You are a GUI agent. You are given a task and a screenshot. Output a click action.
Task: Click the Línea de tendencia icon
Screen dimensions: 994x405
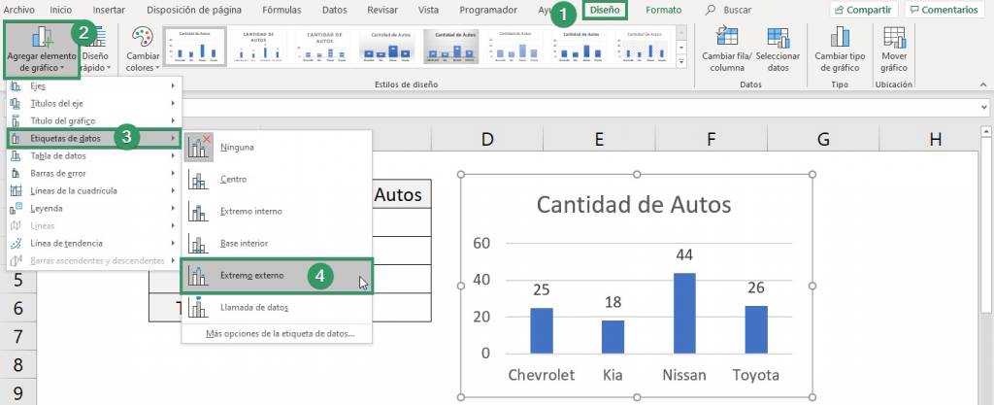click(16, 244)
